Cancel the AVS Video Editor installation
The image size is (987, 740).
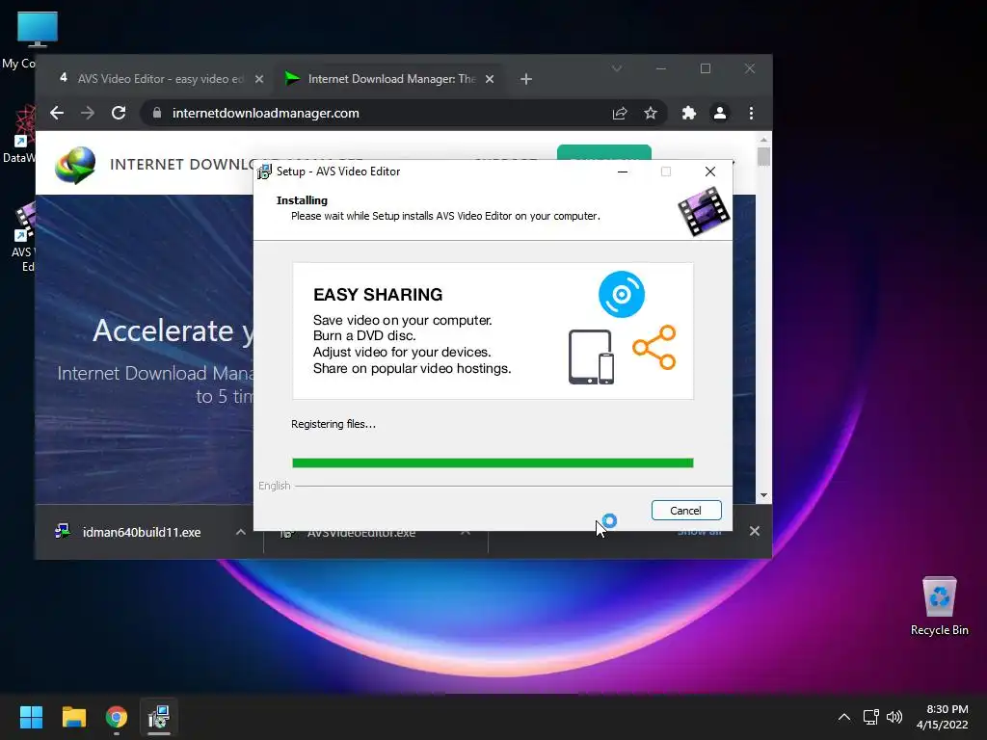[x=686, y=511]
